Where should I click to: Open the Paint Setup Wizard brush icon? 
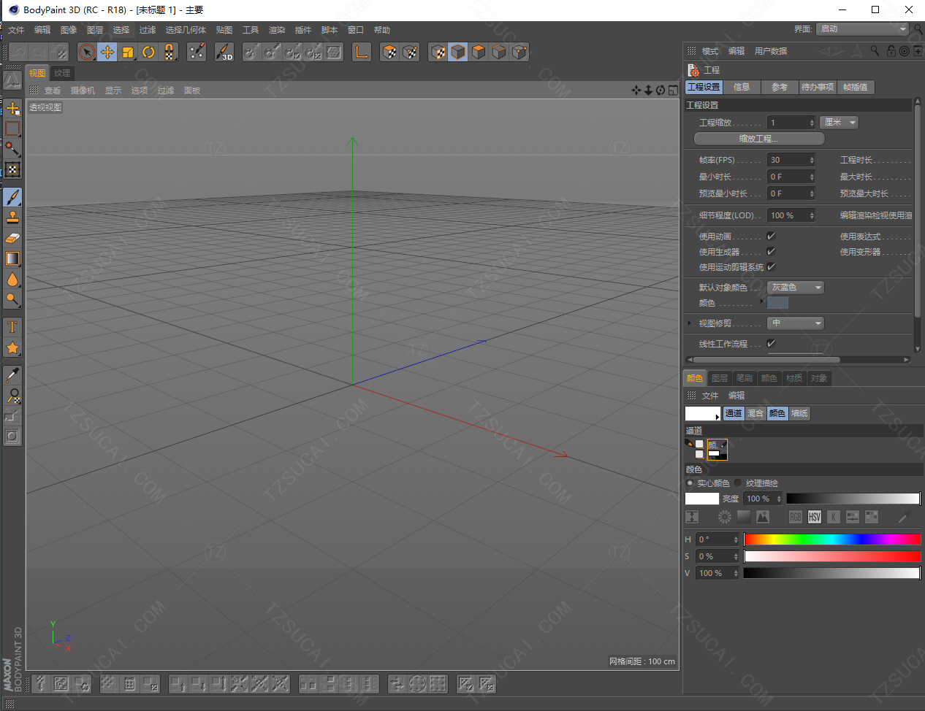coord(197,52)
